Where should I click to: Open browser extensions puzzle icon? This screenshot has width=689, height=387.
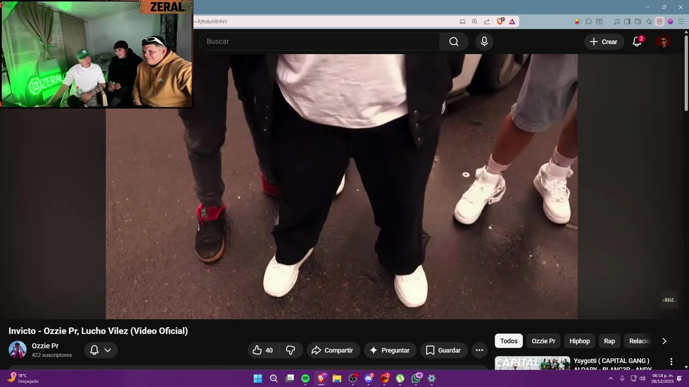tap(588, 21)
